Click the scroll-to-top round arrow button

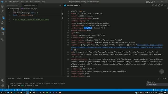[161, 72]
